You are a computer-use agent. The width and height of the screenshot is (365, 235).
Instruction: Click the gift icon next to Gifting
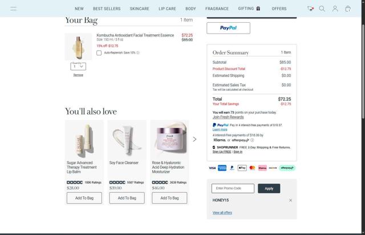pos(258,9)
